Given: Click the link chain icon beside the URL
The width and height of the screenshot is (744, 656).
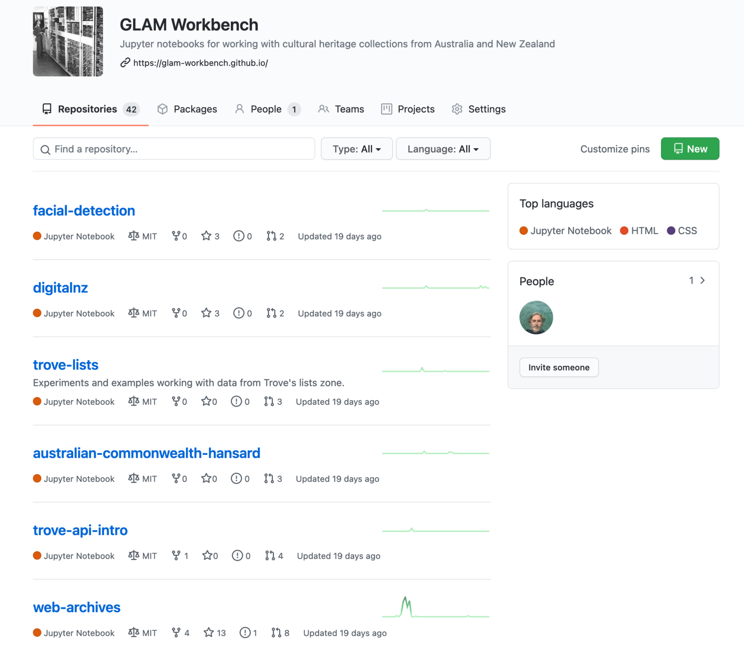Looking at the screenshot, I should point(125,63).
